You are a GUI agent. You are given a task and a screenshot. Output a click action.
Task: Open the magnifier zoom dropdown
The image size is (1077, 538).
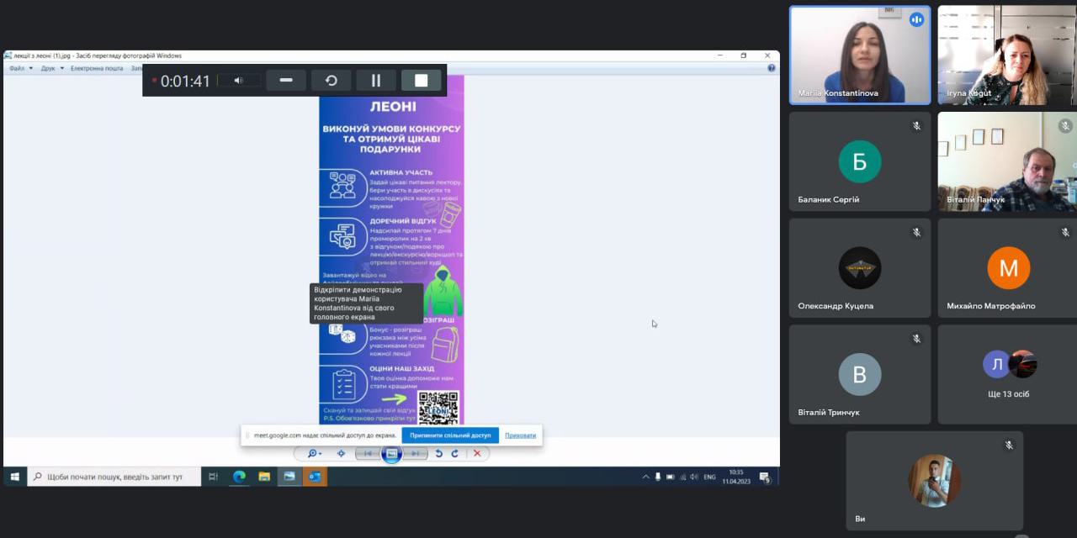315,453
